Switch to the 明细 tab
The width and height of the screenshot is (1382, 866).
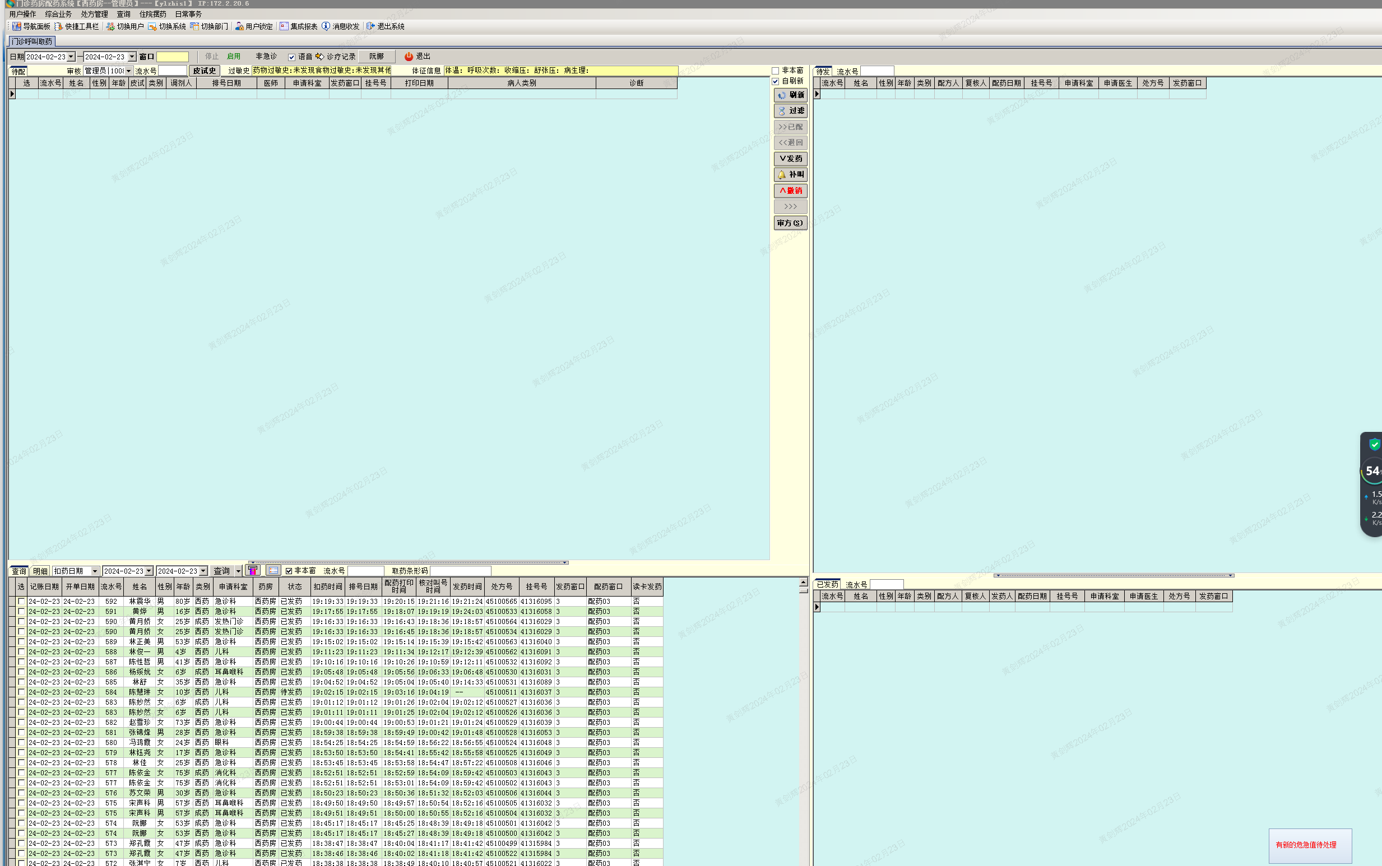point(40,571)
